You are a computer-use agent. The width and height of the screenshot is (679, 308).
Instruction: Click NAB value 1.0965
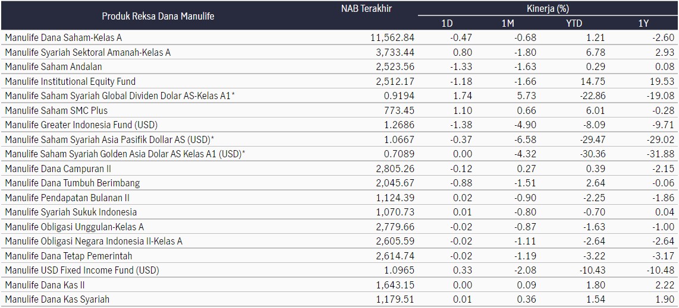(x=401, y=271)
